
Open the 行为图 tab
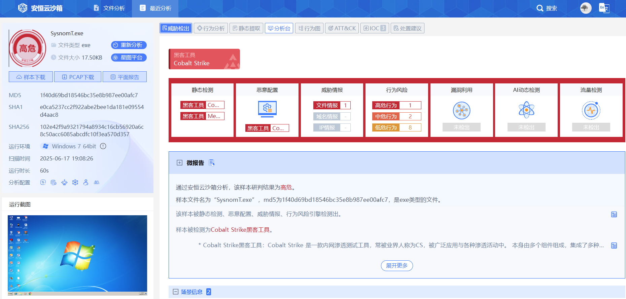309,28
